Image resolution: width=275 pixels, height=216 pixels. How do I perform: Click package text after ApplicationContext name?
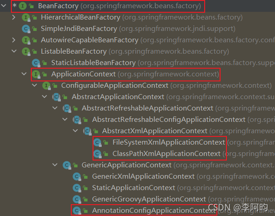coord(168,74)
